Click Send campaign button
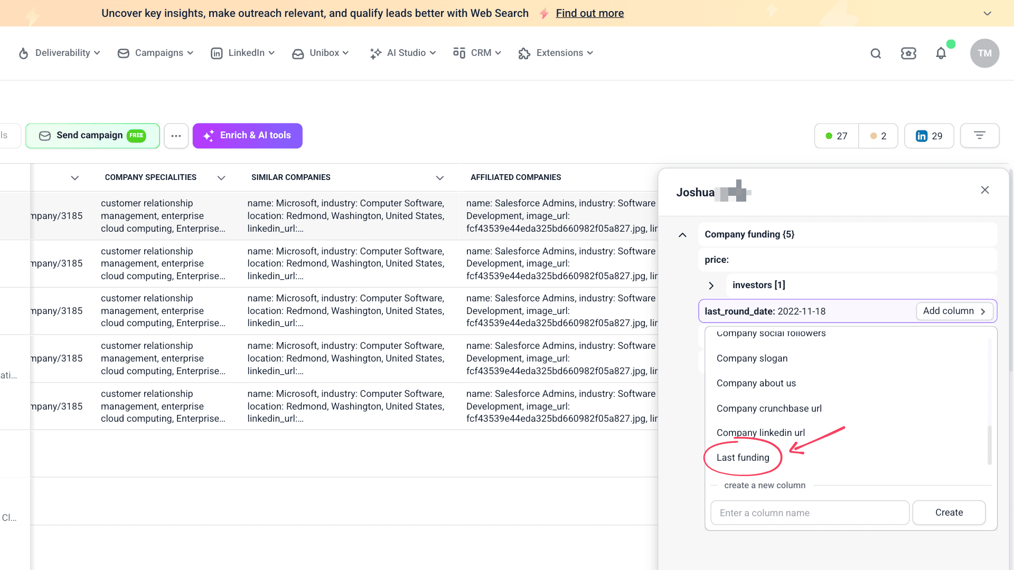1014x570 pixels. pyautogui.click(x=92, y=136)
